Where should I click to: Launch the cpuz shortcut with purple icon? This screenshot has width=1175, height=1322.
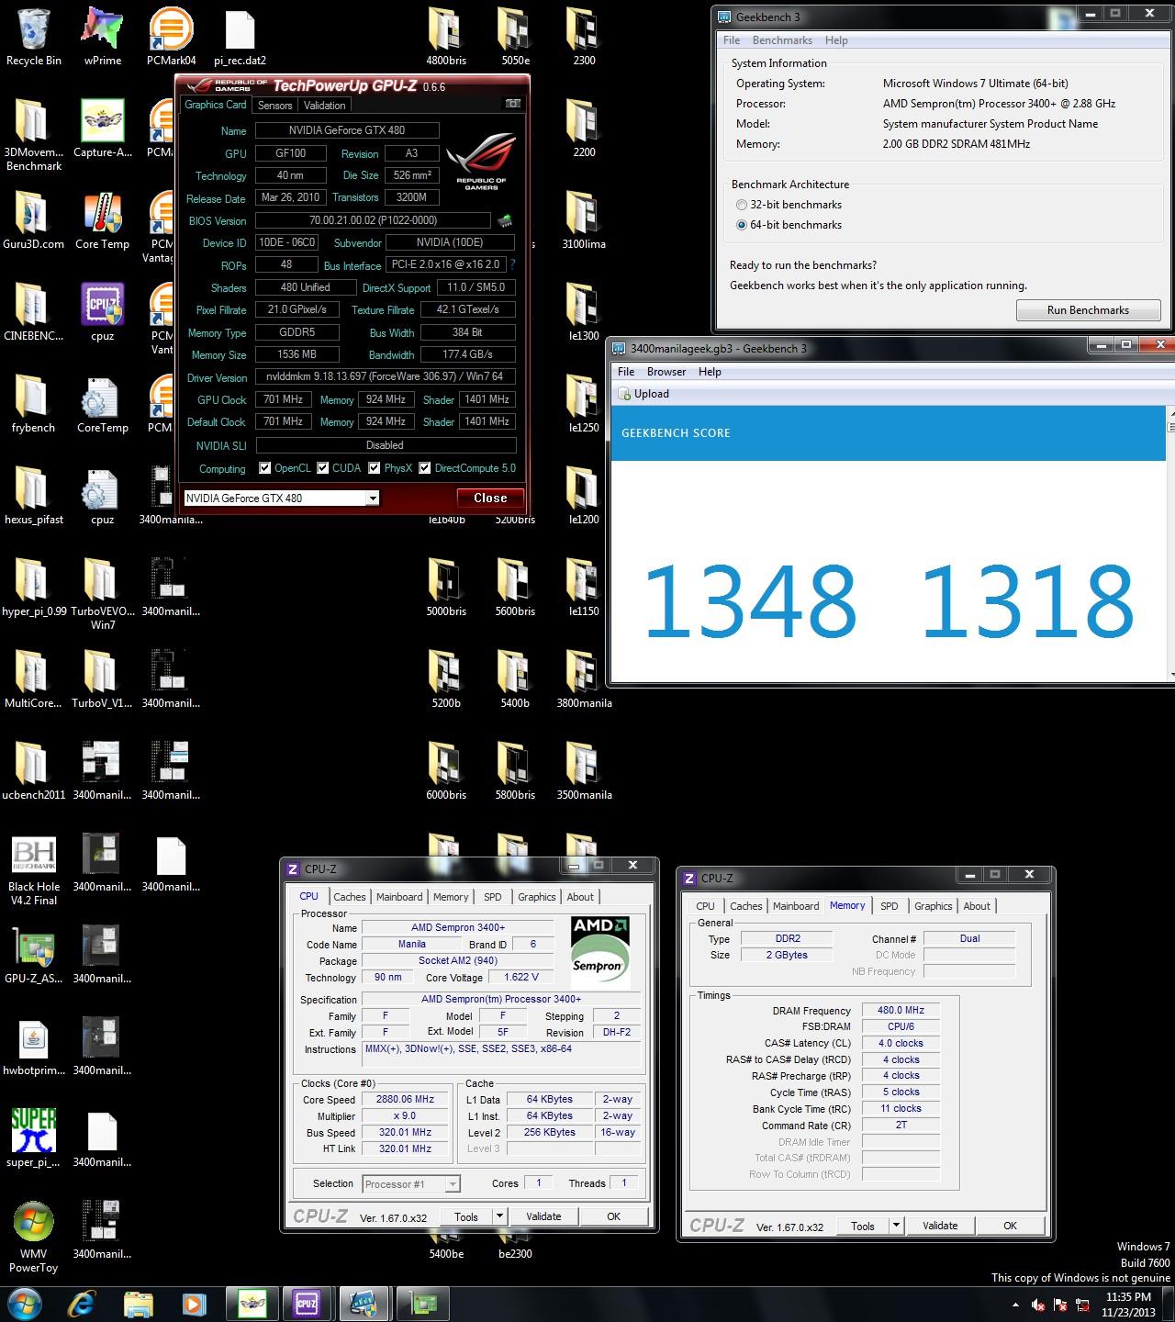(x=102, y=312)
